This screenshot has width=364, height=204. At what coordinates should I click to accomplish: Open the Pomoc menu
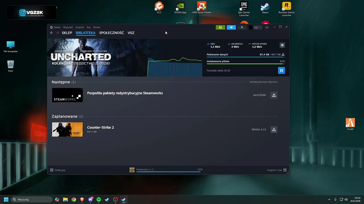coord(97,27)
